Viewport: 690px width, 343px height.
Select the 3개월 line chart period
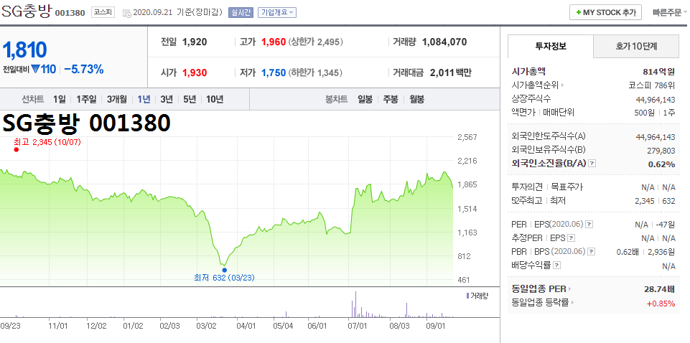(116, 99)
